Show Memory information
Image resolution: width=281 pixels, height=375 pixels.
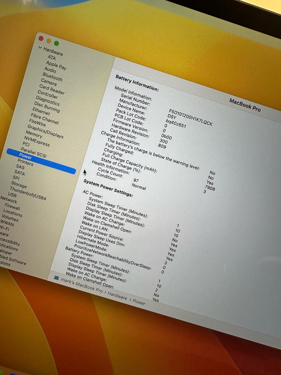coord(34,134)
